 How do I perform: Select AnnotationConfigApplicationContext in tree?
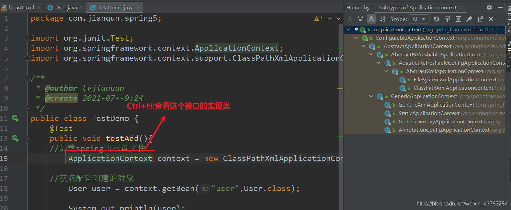click(424, 130)
